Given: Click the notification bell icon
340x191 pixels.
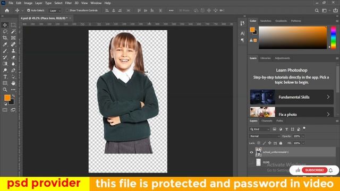Looking at the screenshot, I should click(330, 170).
